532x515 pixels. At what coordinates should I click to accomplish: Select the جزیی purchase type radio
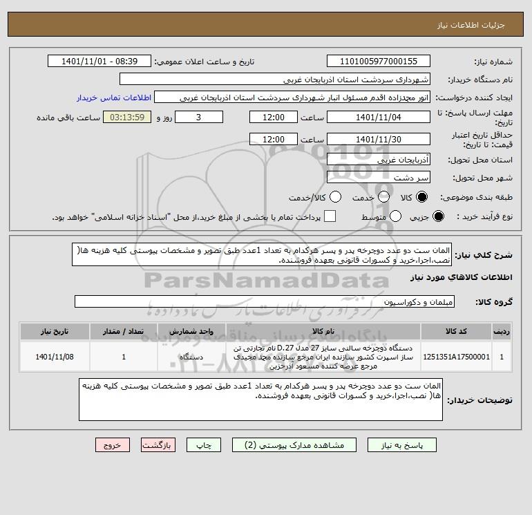pyautogui.click(x=438, y=216)
